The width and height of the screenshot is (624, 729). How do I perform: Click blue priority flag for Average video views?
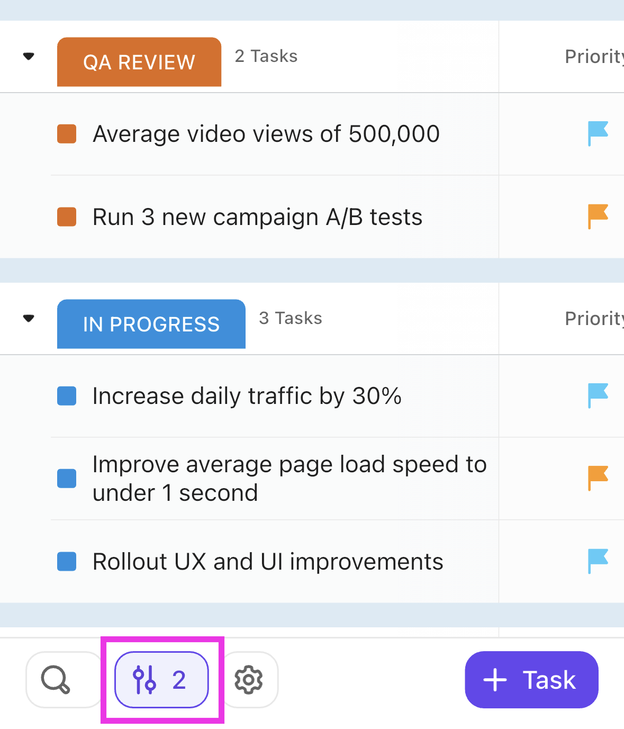pos(598,133)
